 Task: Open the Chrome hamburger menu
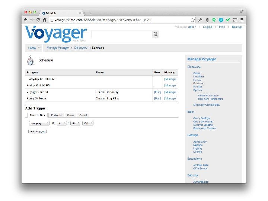pyautogui.click(x=242, y=20)
